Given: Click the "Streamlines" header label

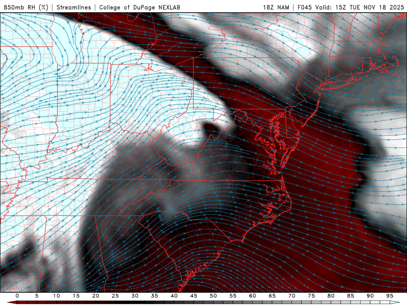Looking at the screenshot, I should point(74,7).
